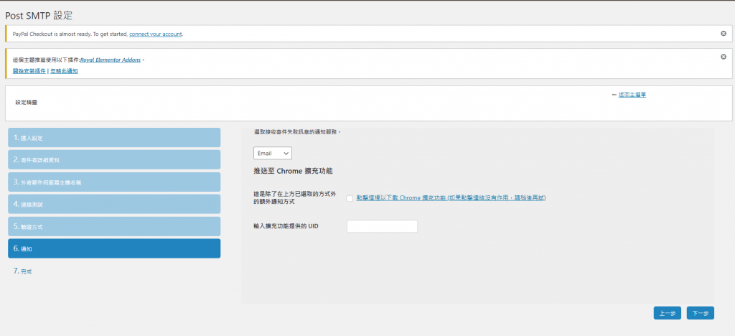The height and width of the screenshot is (336, 735).
Task: Go to wizard step 4 連線測試
Action: click(114, 205)
